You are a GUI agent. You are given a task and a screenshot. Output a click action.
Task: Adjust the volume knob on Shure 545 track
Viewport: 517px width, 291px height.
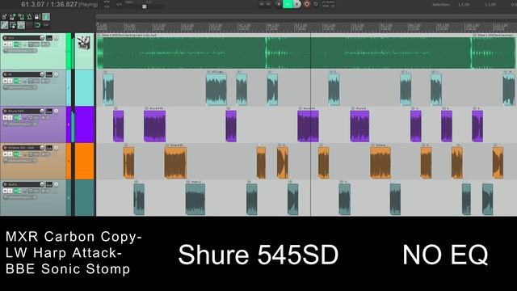click(42, 112)
